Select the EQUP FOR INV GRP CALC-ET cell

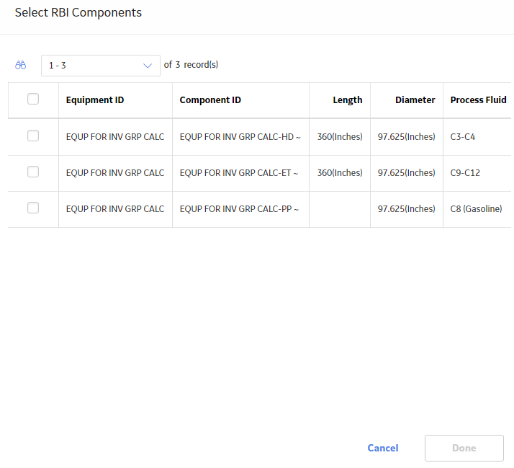[x=239, y=173]
